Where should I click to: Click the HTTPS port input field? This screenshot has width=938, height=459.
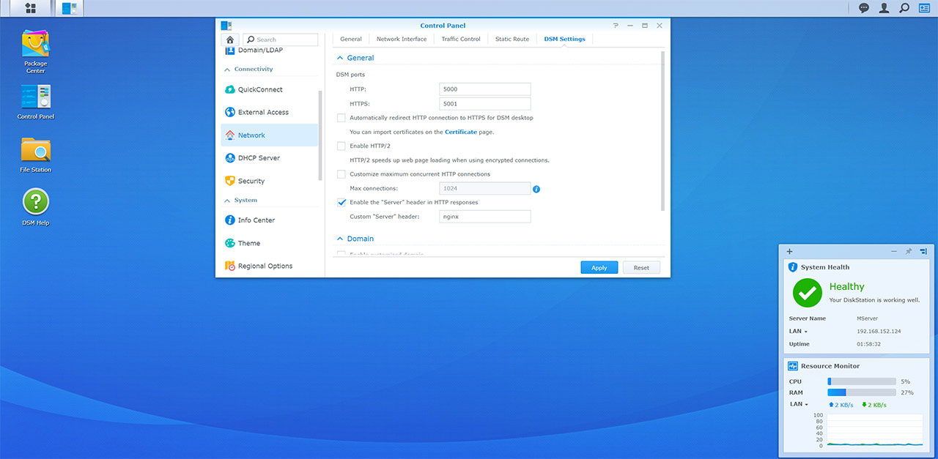(x=484, y=104)
